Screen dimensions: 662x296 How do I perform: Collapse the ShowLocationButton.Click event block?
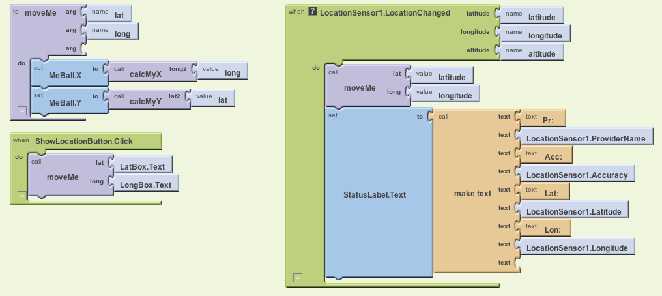coord(22,195)
